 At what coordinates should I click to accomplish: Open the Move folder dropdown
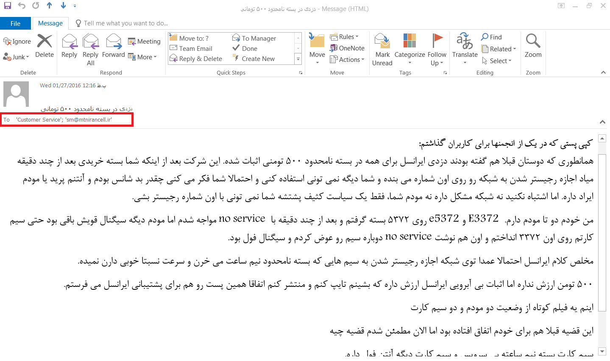pyautogui.click(x=317, y=49)
